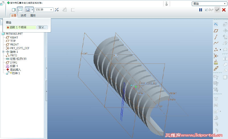Toggle the thicken sketch icon
The image size is (228, 139).
(73, 10)
